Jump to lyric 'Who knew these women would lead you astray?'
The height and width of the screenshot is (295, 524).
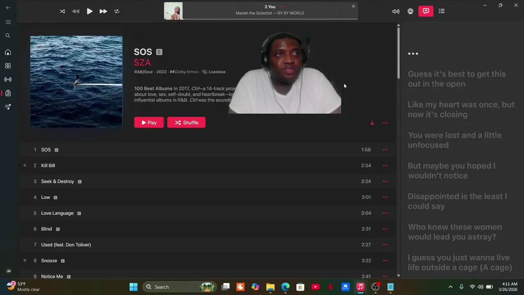(454, 231)
